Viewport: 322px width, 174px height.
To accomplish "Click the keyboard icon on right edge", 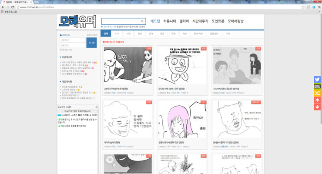I will (317, 87).
